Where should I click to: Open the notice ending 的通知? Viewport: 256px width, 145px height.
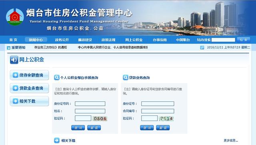pyautogui.click(x=51, y=48)
